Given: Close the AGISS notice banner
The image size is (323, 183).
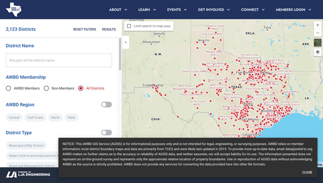Looking at the screenshot, I should (307, 172).
